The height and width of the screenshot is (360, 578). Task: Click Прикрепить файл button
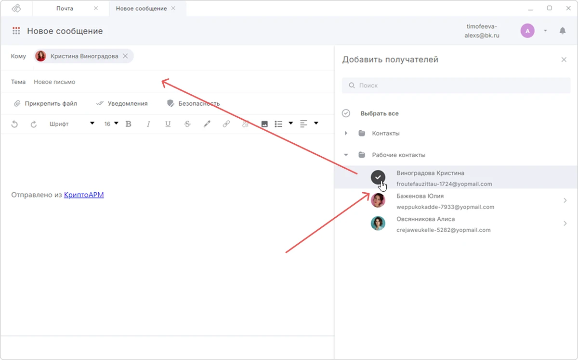45,103
